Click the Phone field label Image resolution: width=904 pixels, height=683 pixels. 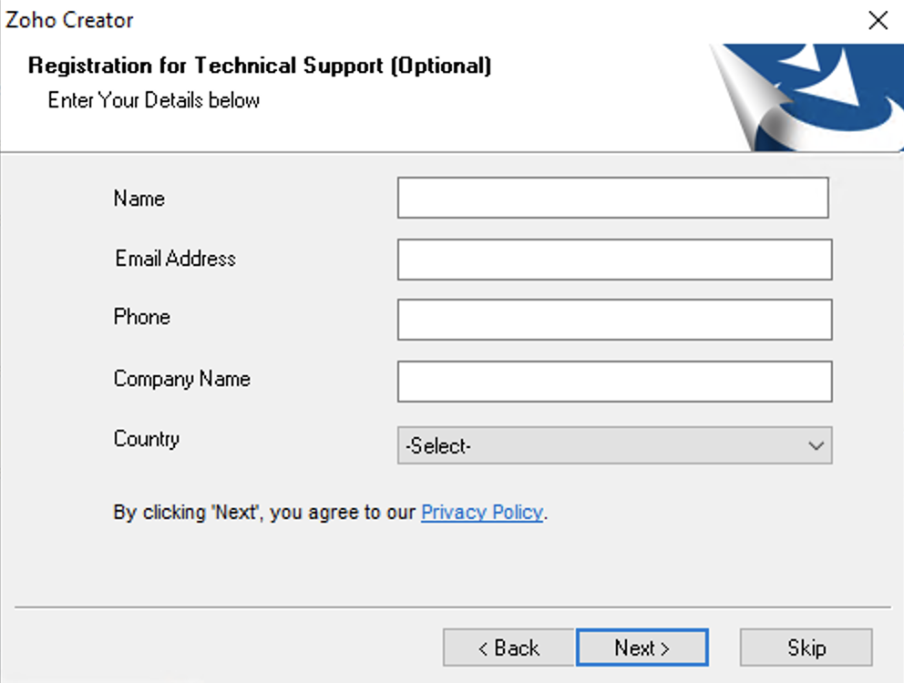click(x=142, y=316)
